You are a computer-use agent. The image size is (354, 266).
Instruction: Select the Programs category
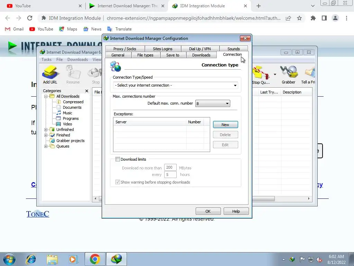[71, 118]
